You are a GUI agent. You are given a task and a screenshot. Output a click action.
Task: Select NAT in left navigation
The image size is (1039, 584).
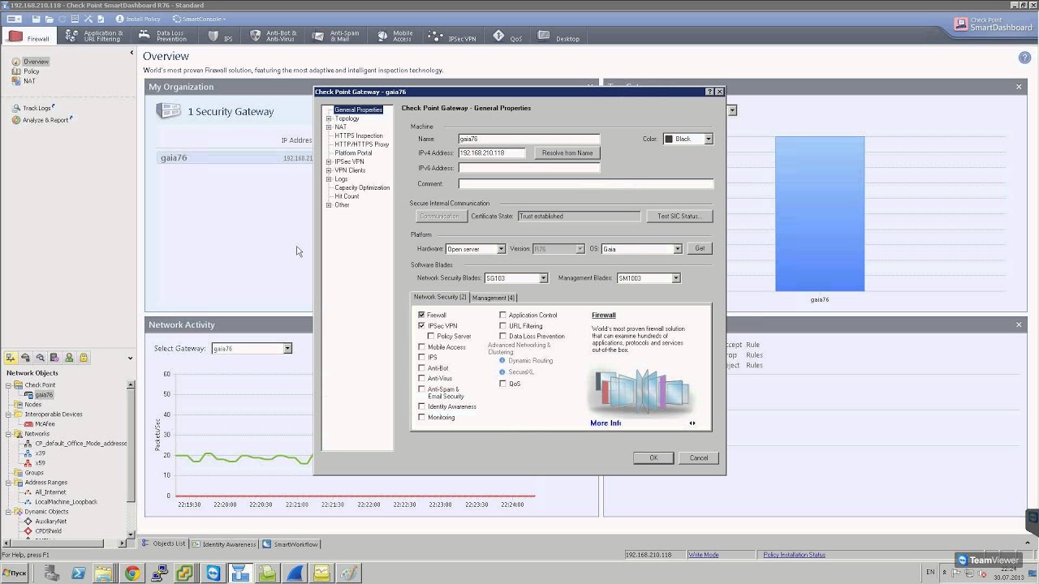click(x=29, y=81)
